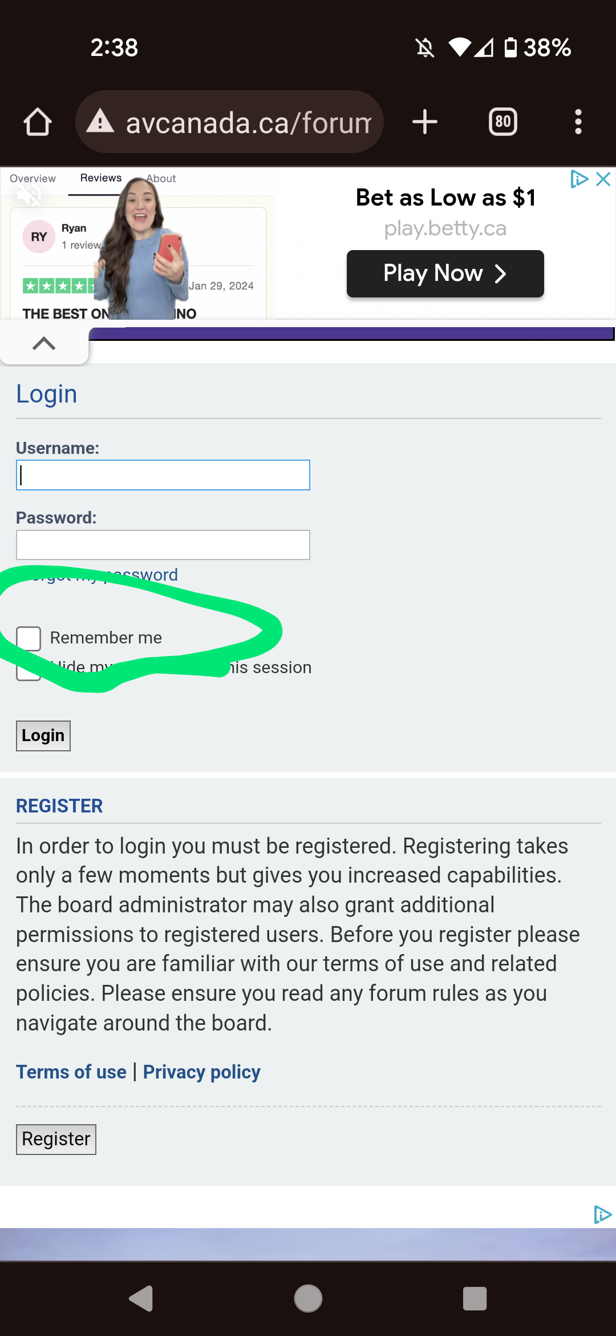The height and width of the screenshot is (1336, 616).
Task: Switch to the Reviews tab in ad
Action: tap(101, 178)
